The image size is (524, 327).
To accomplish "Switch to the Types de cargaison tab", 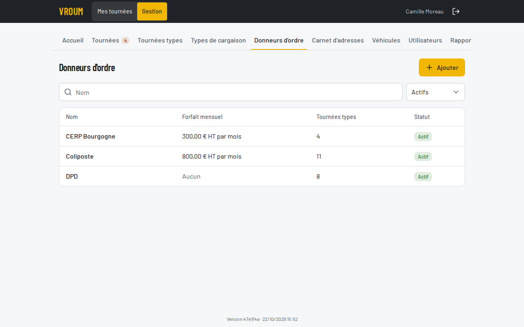I will (218, 40).
